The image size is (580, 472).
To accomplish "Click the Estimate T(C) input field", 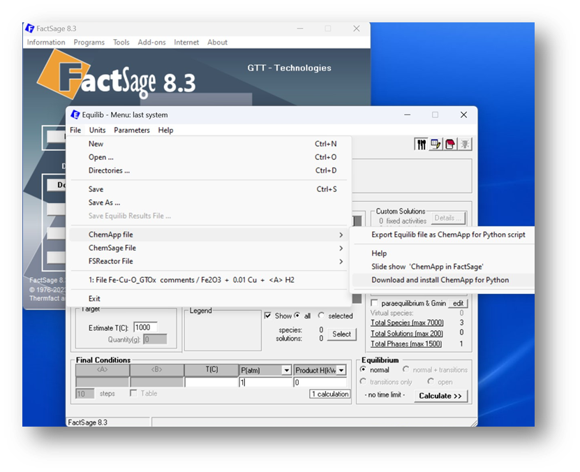I will (145, 327).
